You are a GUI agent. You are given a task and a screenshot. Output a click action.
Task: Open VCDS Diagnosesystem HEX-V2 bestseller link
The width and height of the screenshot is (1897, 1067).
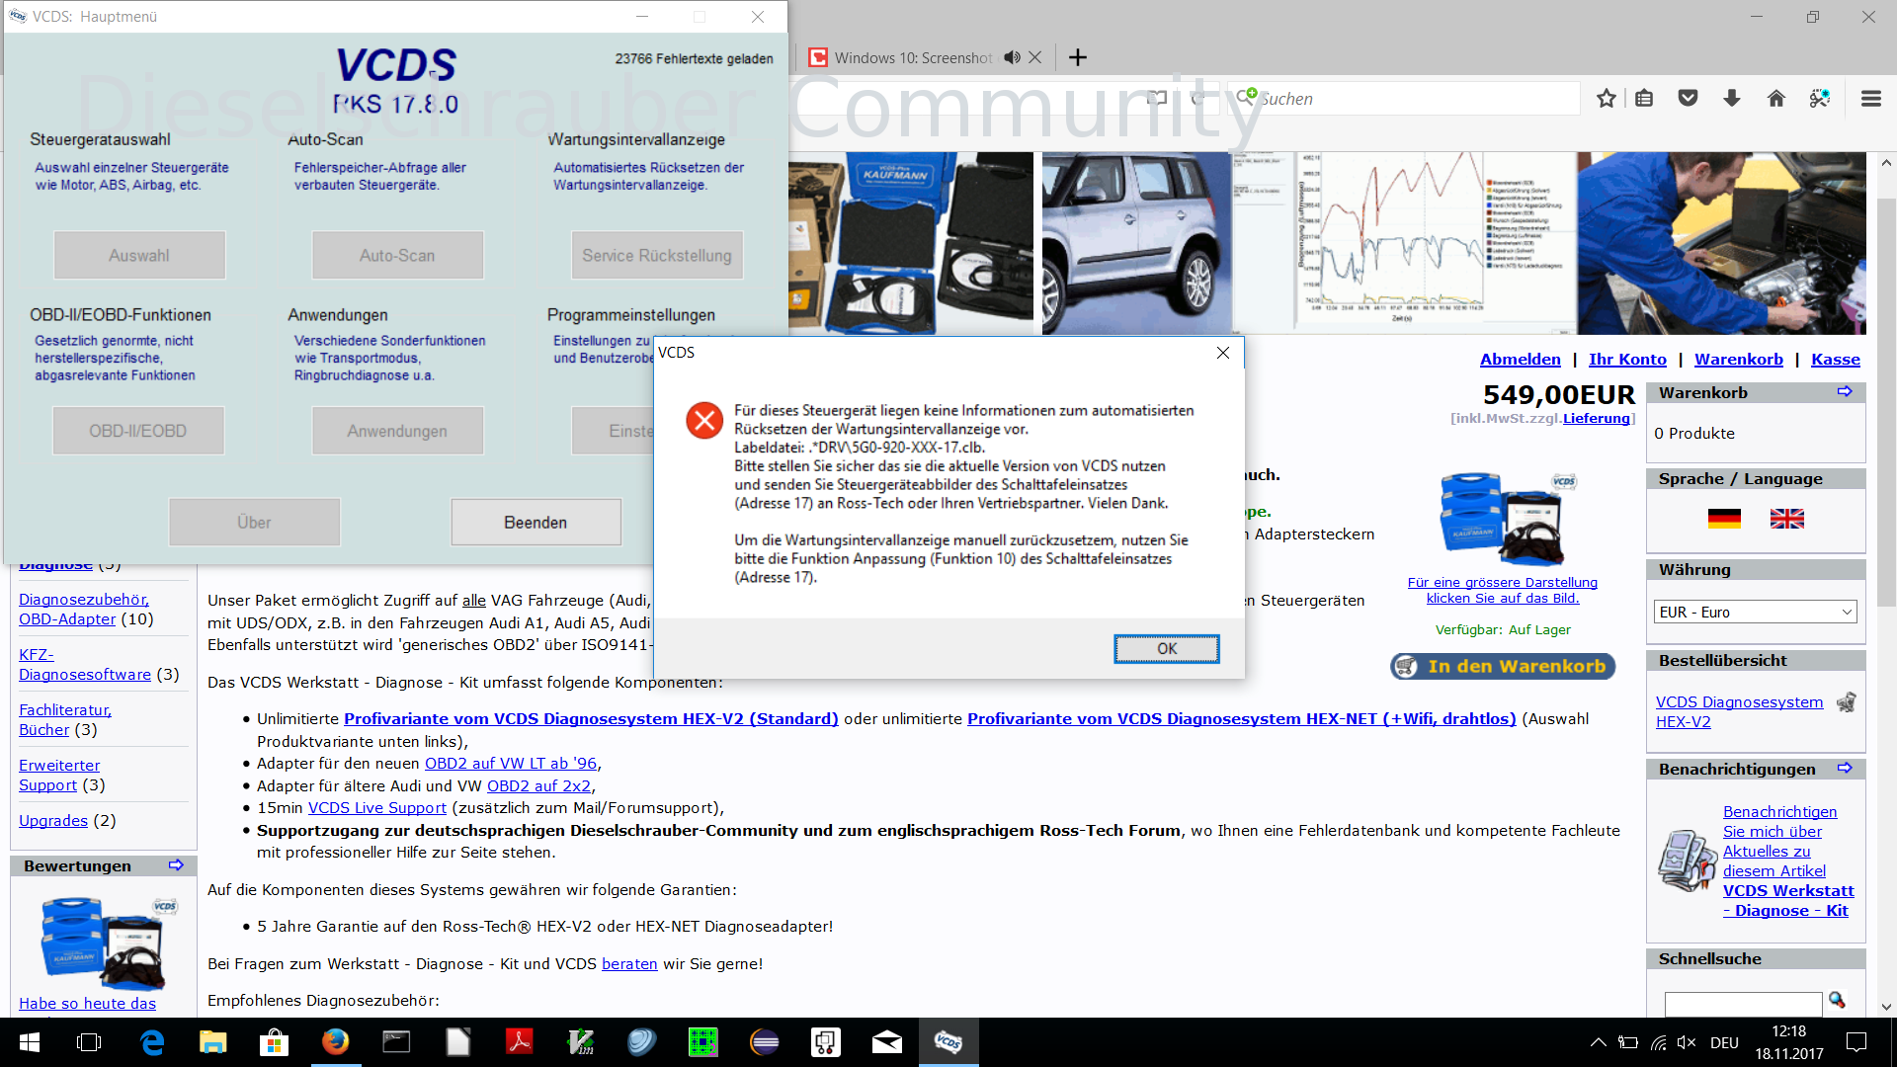[x=1739, y=711]
